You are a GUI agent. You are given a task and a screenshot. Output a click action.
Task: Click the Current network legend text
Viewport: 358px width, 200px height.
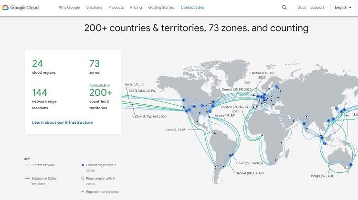pos(43,165)
